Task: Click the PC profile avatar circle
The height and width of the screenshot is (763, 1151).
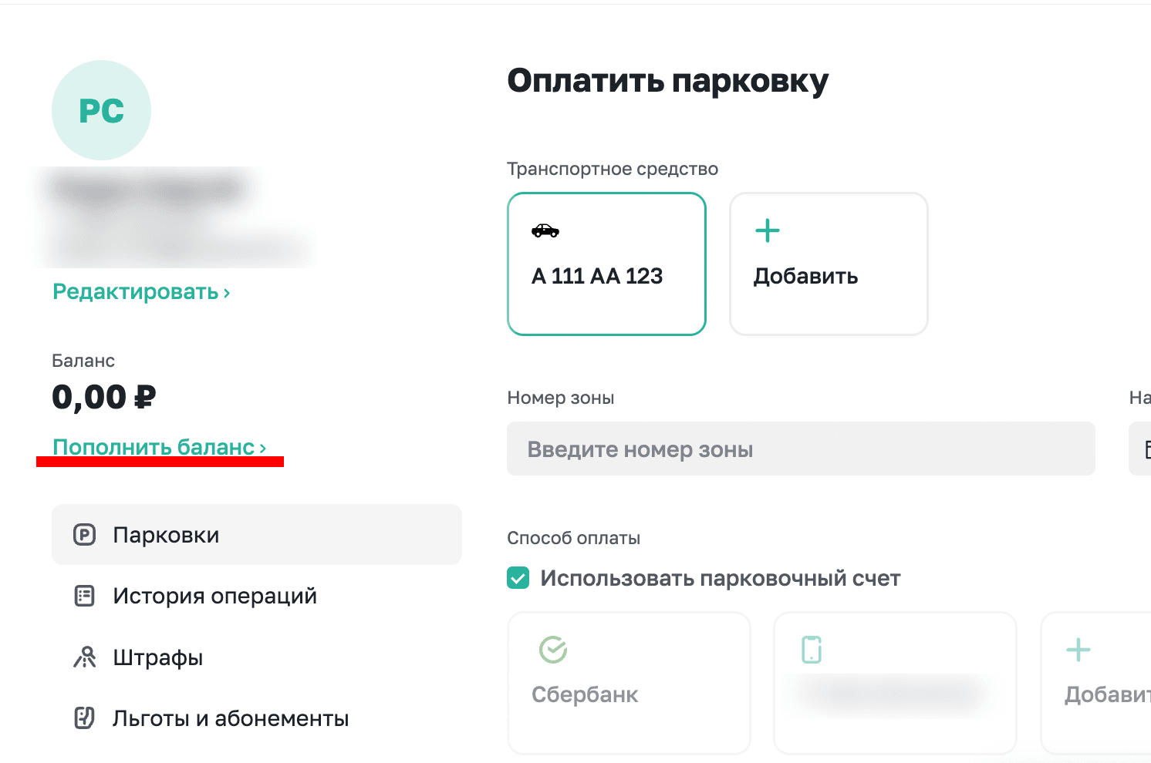Action: (101, 109)
